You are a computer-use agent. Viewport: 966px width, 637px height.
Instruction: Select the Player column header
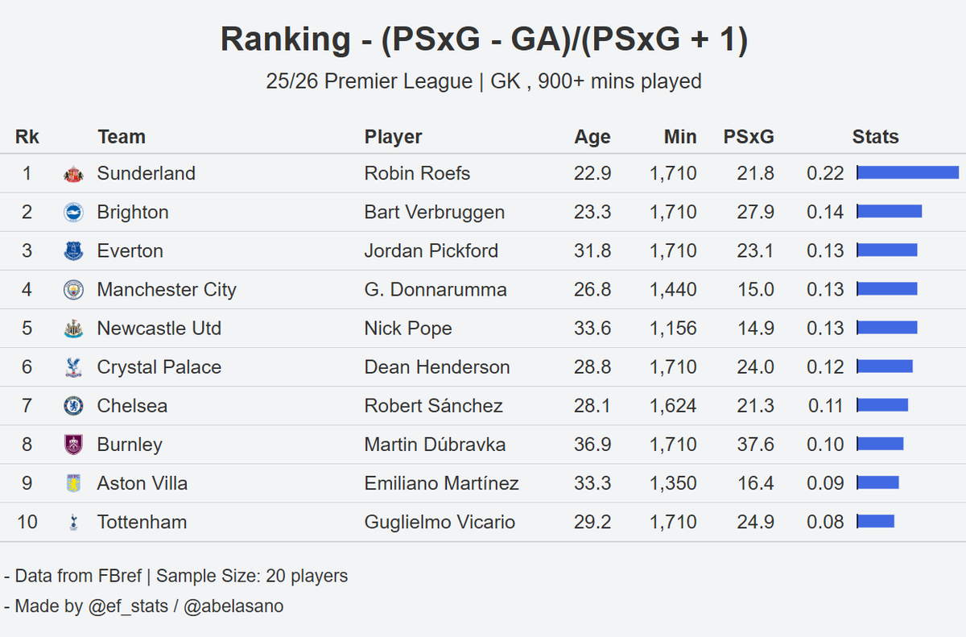click(393, 137)
